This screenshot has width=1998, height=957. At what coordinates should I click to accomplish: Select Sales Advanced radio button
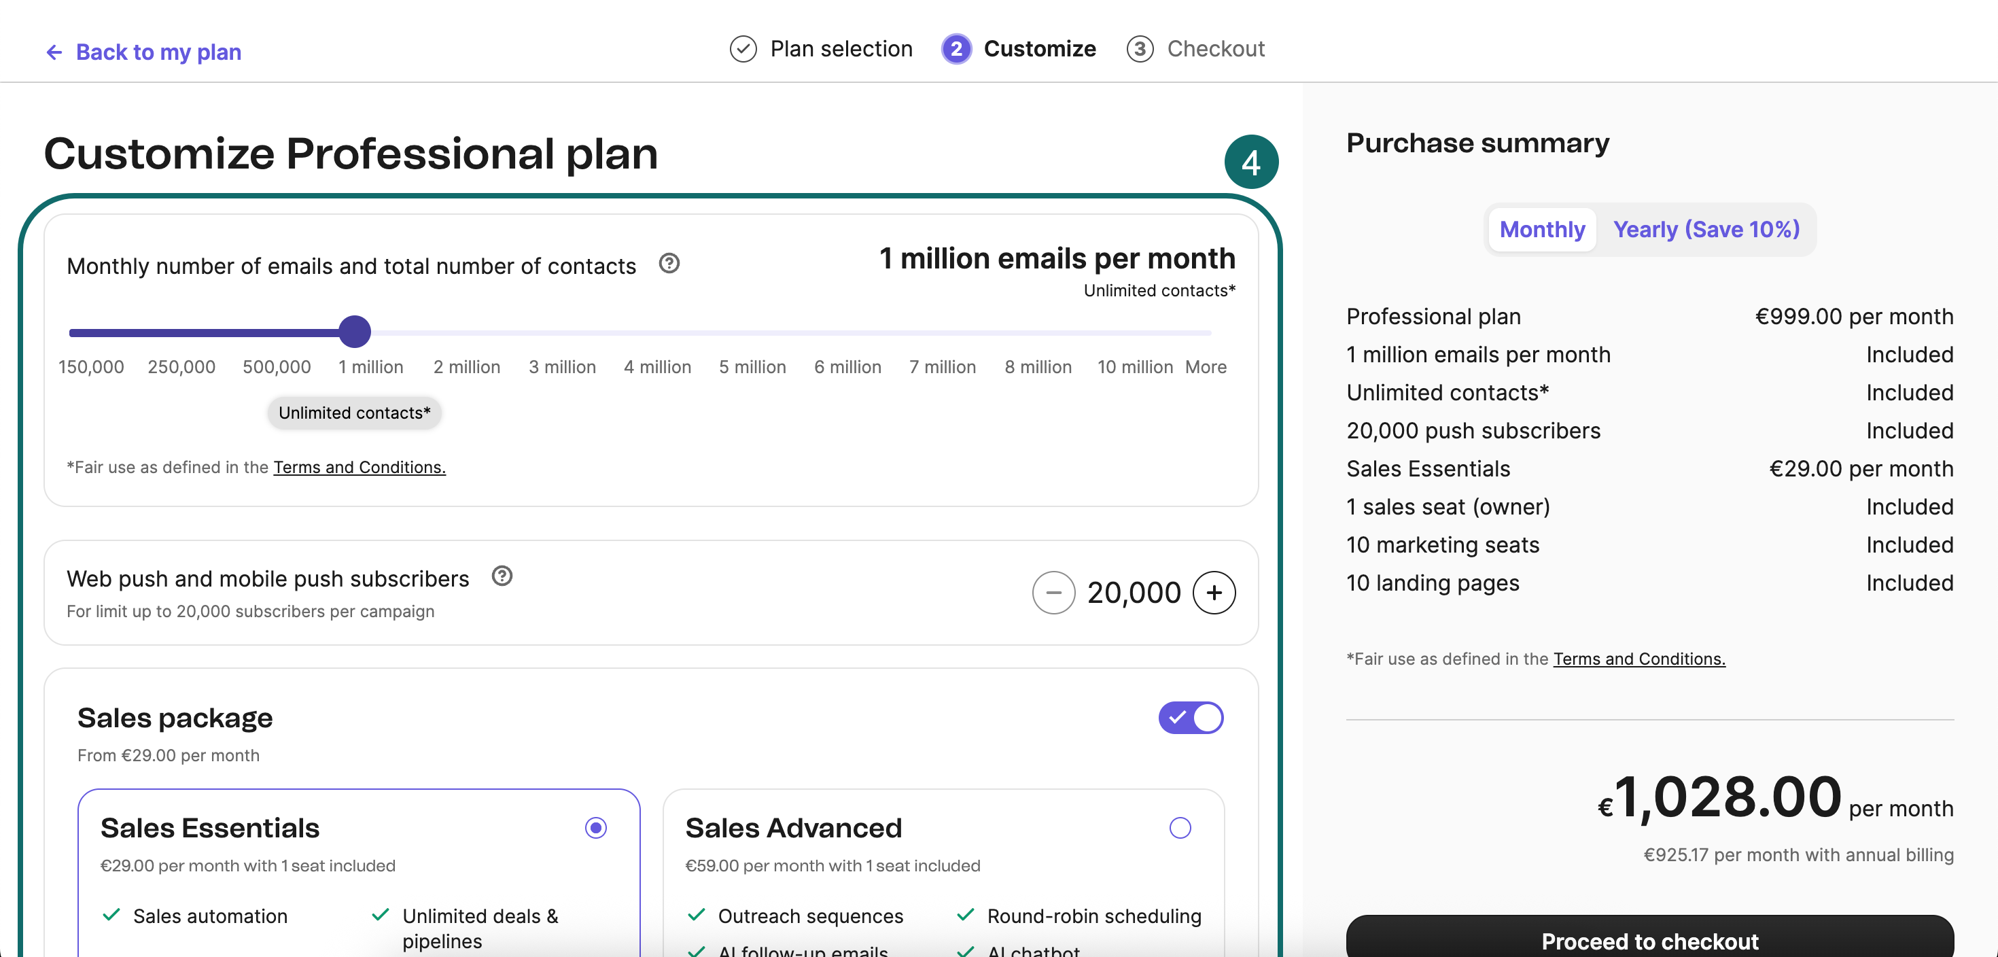(1179, 827)
